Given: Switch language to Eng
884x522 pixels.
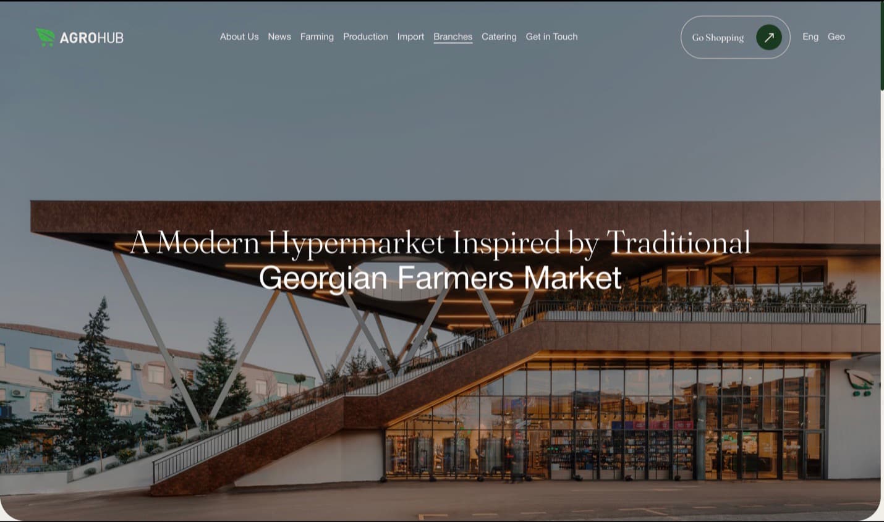Looking at the screenshot, I should [x=810, y=36].
